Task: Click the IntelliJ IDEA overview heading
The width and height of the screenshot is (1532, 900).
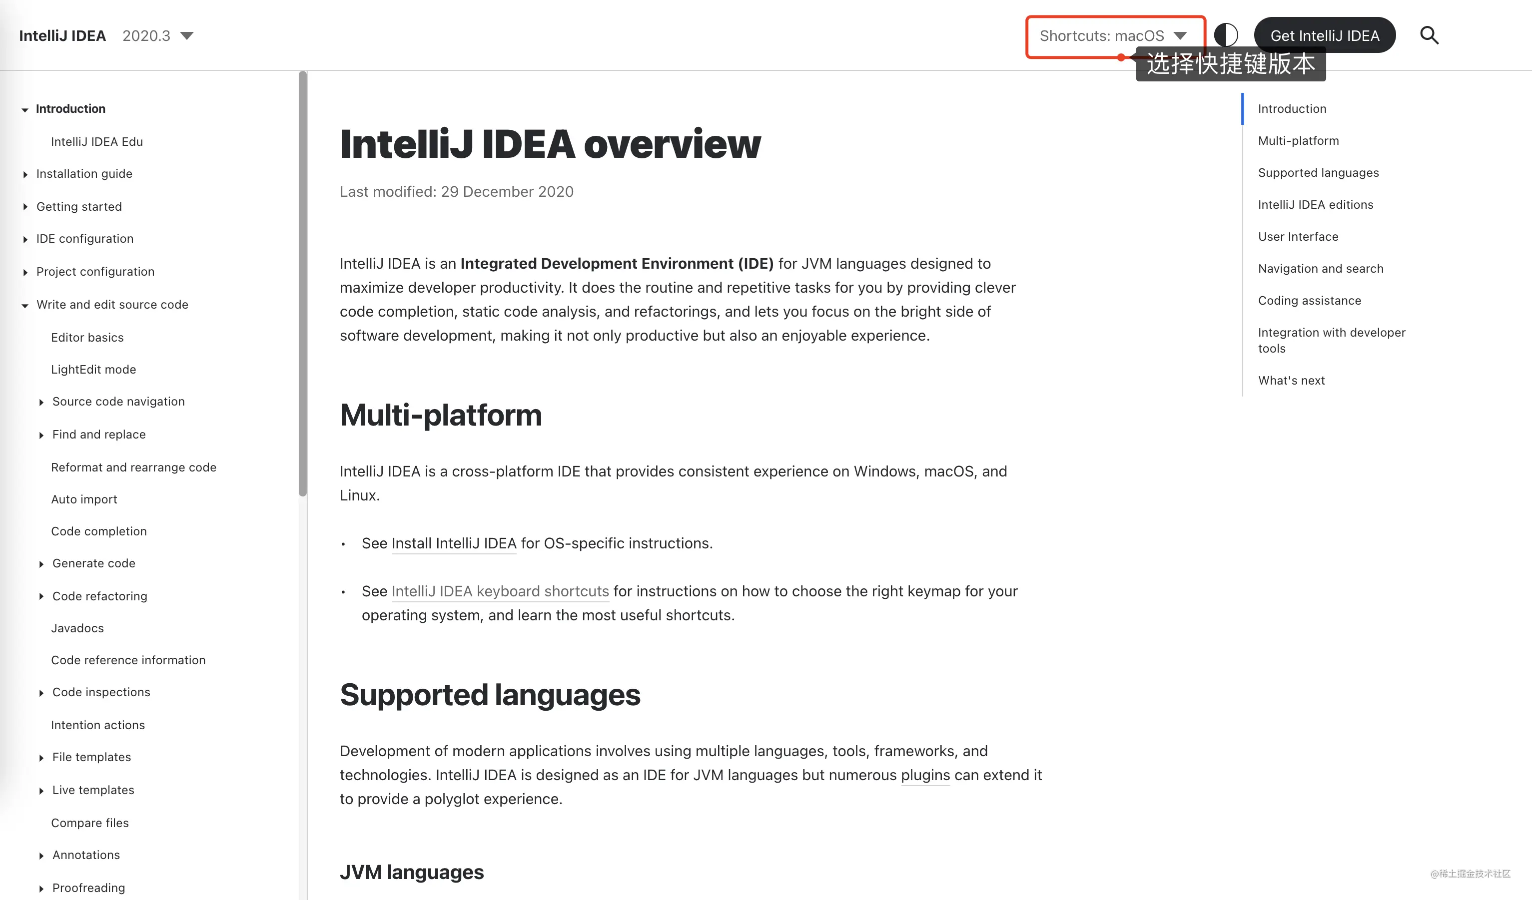Action: coord(550,144)
